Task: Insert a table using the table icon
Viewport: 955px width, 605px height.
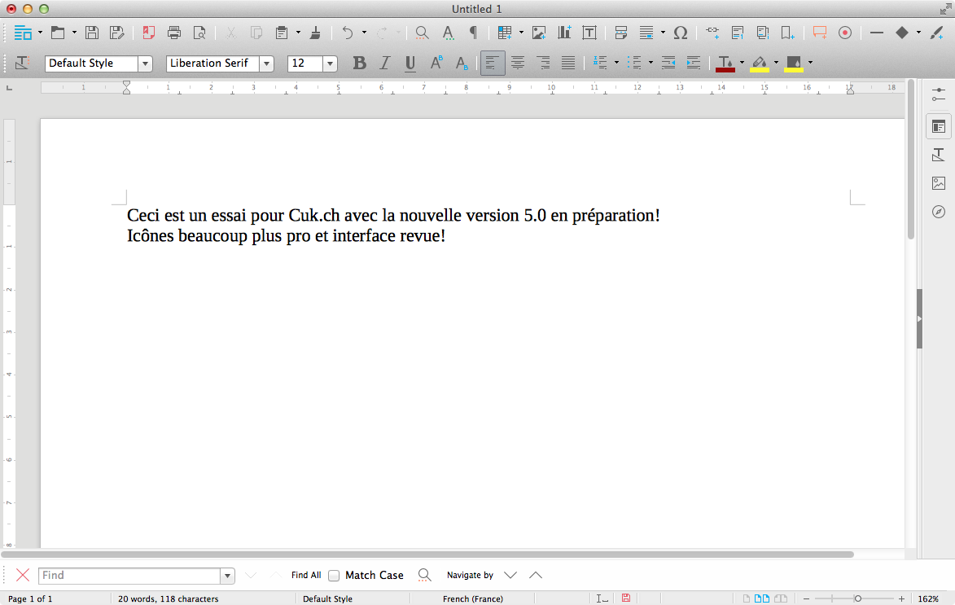Action: point(504,33)
